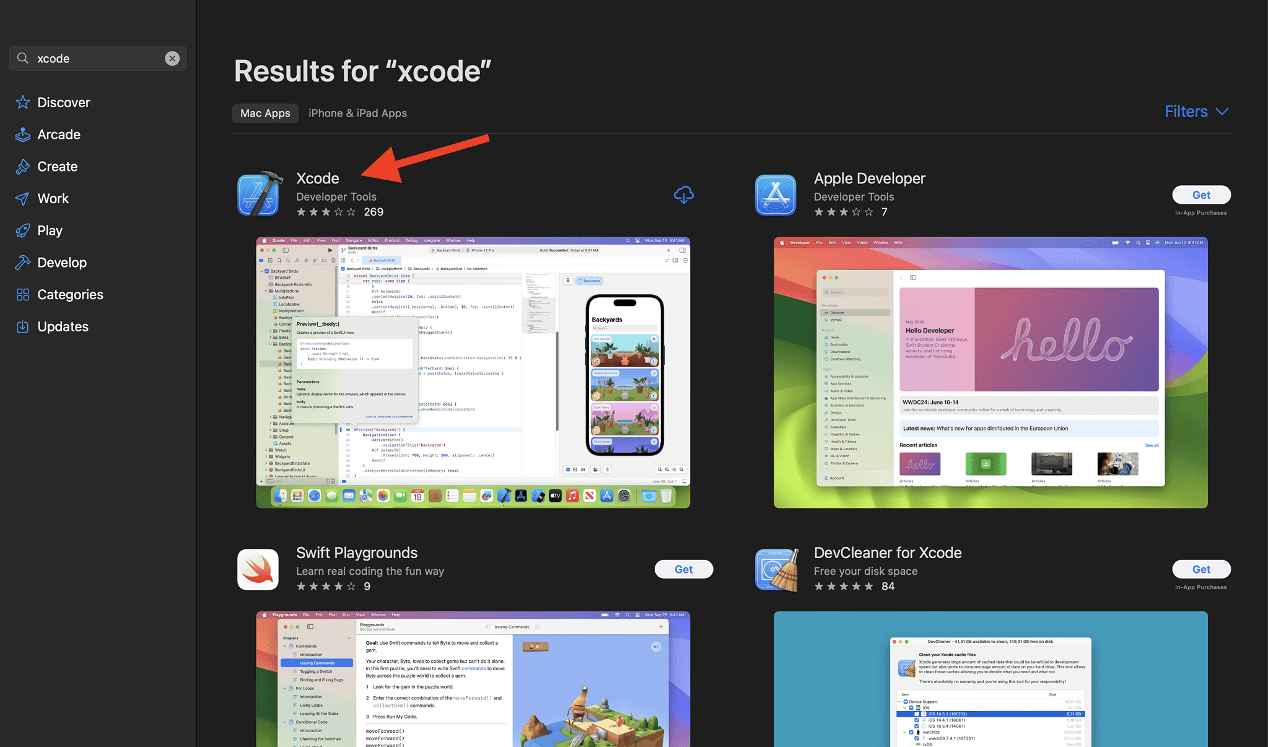Open the Categories section
This screenshot has height=747, width=1268.
pos(70,294)
